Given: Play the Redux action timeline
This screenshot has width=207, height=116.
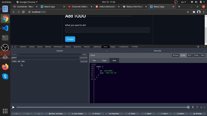Looking at the screenshot, I should click(x=13, y=107).
